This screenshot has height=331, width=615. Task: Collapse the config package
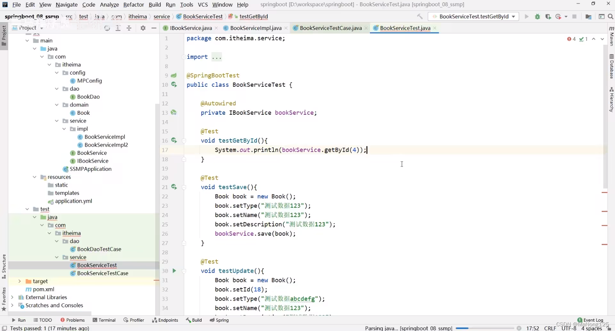(57, 73)
